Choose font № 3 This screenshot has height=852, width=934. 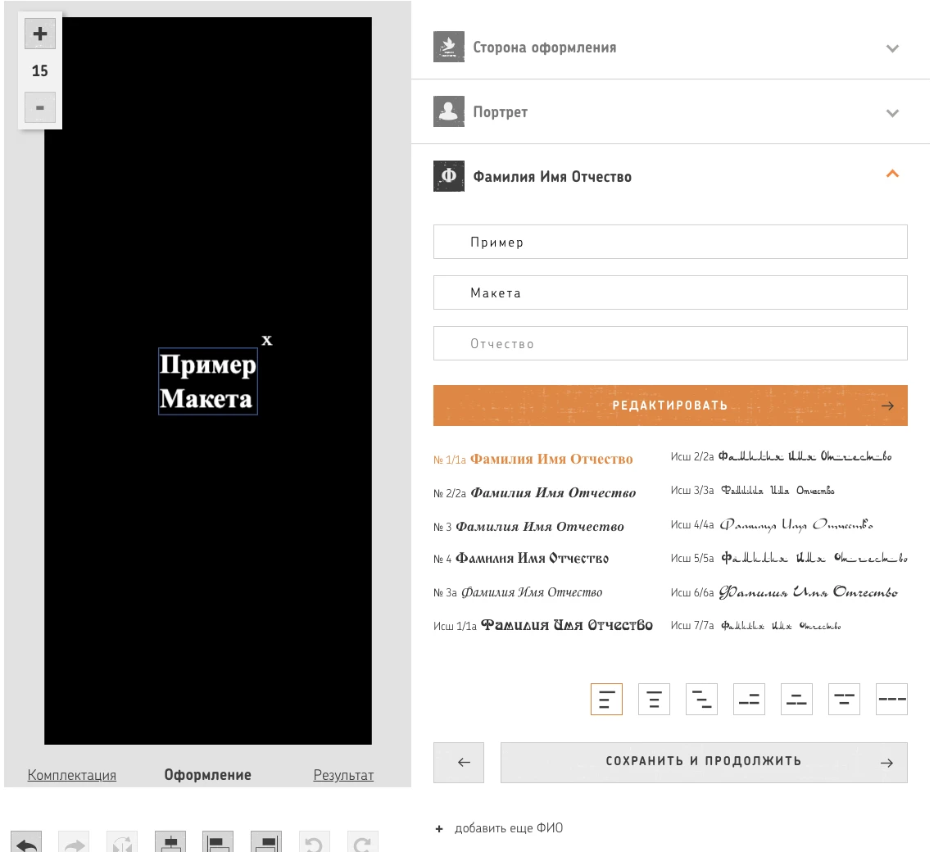pyautogui.click(x=529, y=527)
